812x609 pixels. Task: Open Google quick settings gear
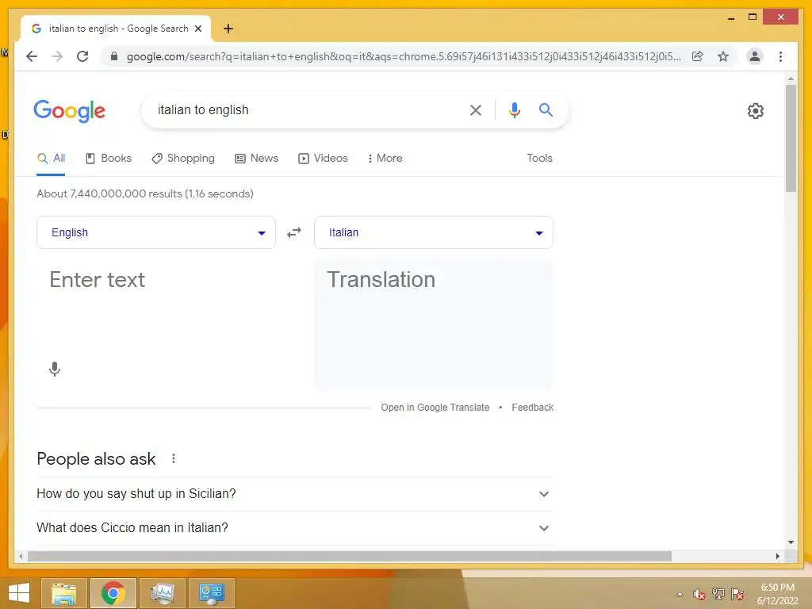pos(756,111)
